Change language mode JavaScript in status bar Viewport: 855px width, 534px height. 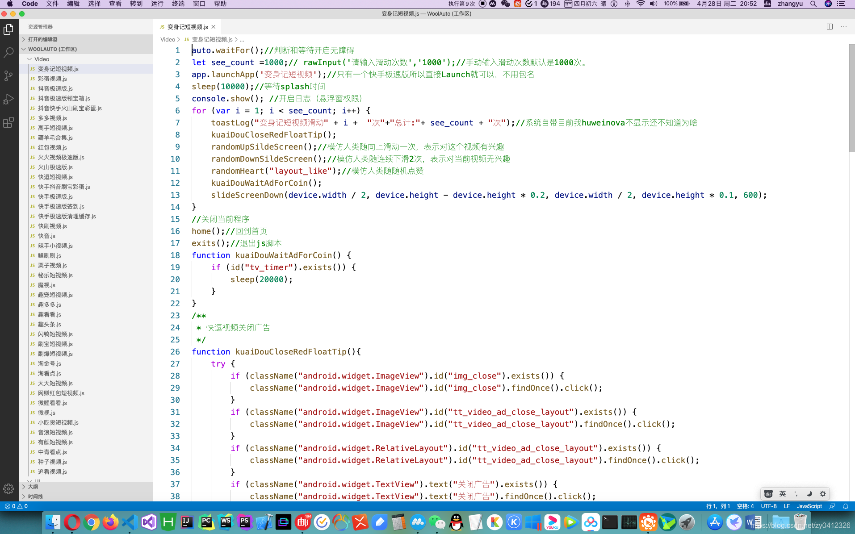pos(809,506)
